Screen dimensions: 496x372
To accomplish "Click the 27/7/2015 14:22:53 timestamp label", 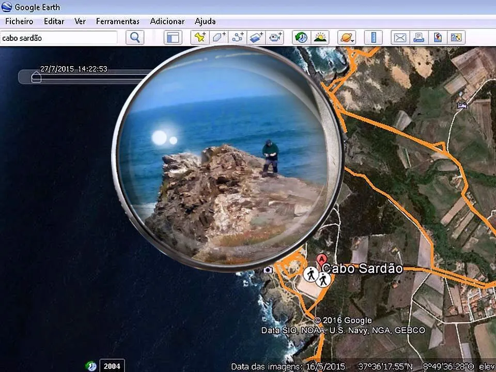I will [74, 69].
